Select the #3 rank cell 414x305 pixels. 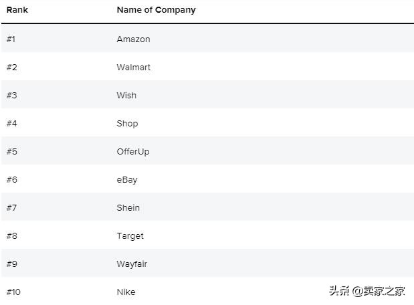[x=11, y=95]
